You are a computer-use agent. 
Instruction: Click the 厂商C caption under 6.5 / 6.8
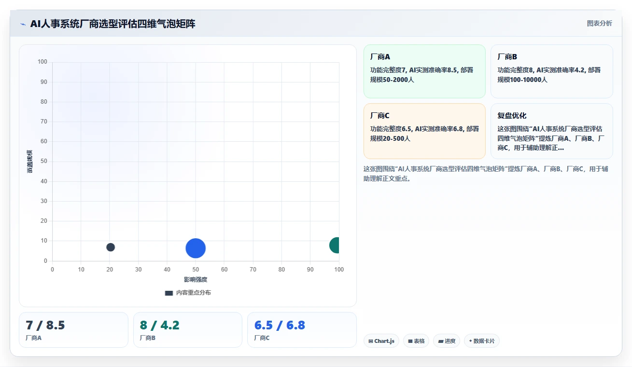click(x=262, y=338)
